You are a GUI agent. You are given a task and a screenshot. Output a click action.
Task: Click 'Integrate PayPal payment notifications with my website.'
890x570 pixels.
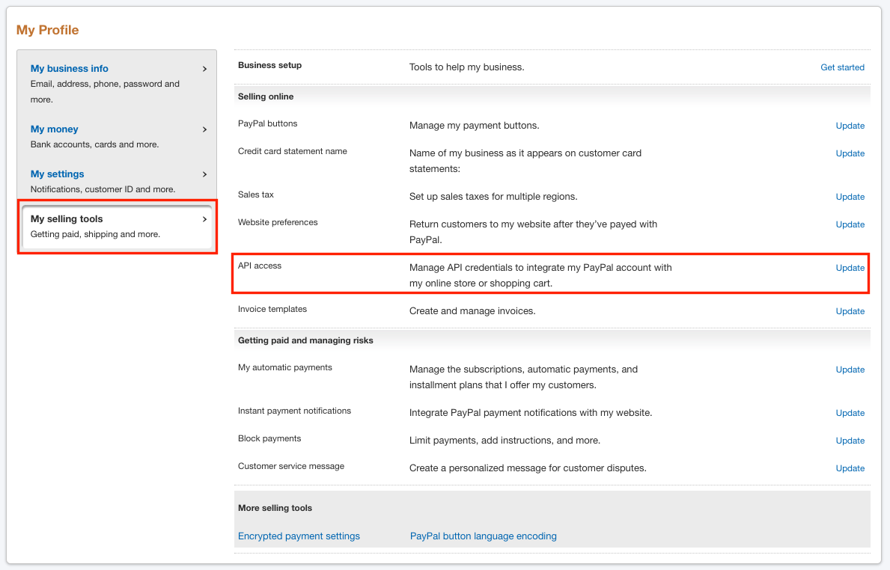tap(531, 414)
